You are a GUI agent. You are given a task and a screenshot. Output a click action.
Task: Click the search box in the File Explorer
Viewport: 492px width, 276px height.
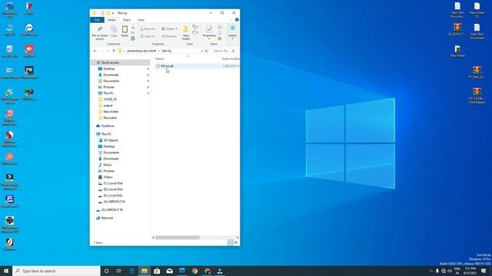[224, 51]
